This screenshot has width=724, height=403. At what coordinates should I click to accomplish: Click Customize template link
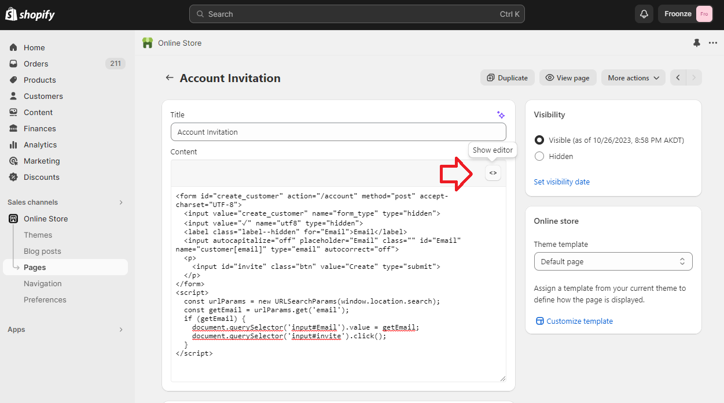pos(579,321)
